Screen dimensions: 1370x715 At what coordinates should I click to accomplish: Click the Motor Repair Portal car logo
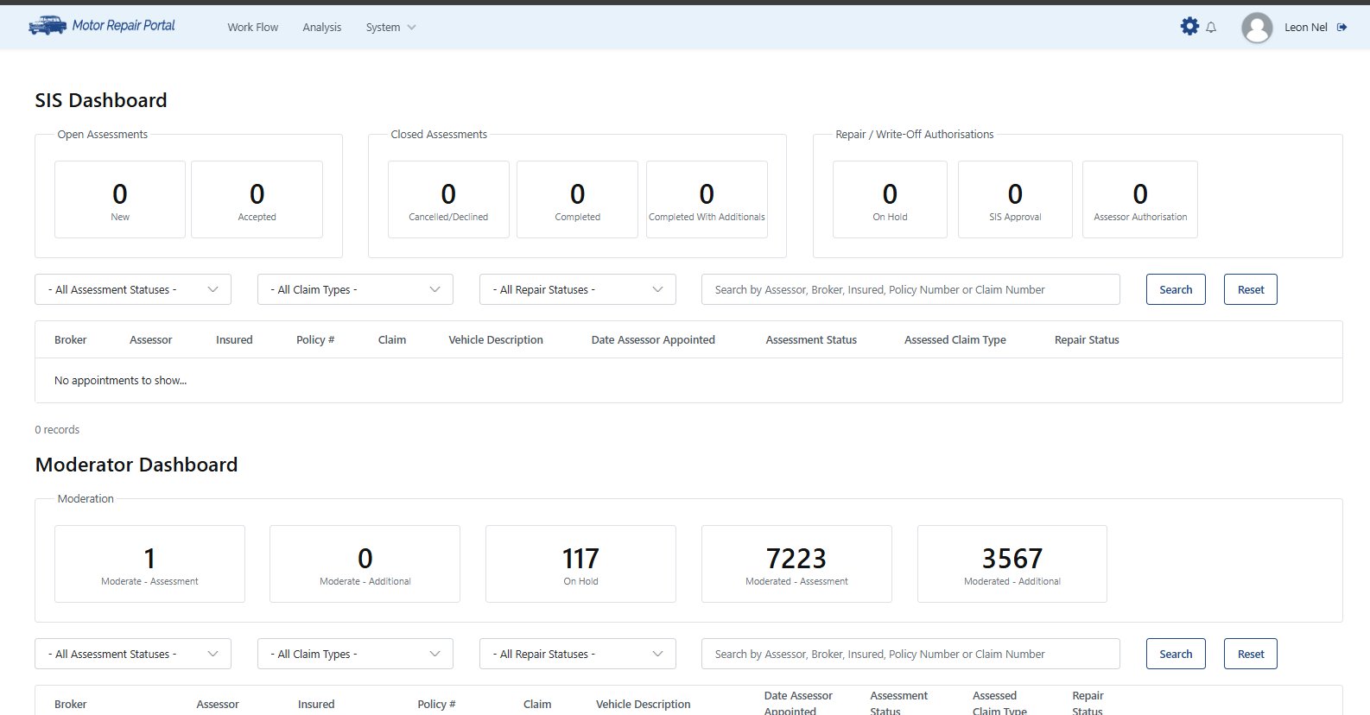point(48,26)
